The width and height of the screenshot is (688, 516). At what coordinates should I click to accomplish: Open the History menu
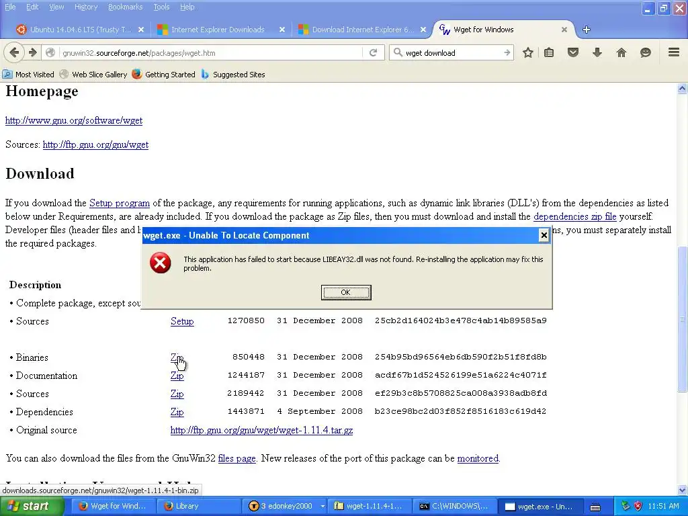(x=86, y=7)
